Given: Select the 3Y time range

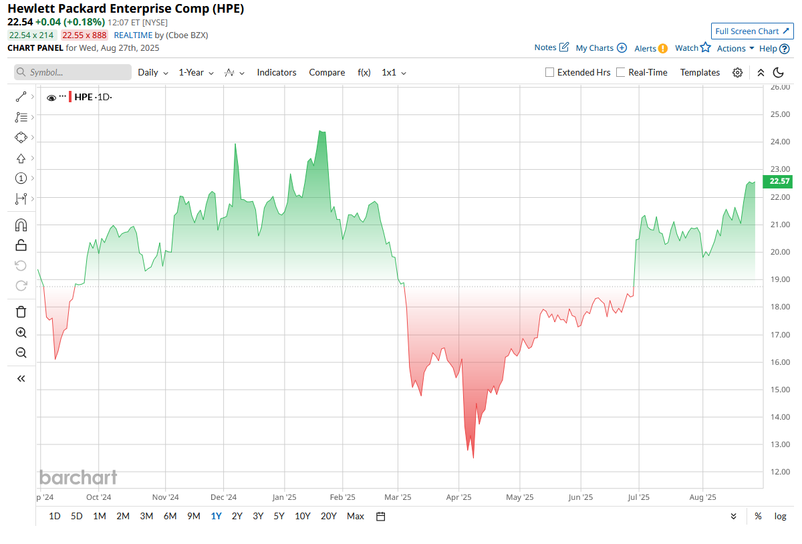Looking at the screenshot, I should point(258,516).
